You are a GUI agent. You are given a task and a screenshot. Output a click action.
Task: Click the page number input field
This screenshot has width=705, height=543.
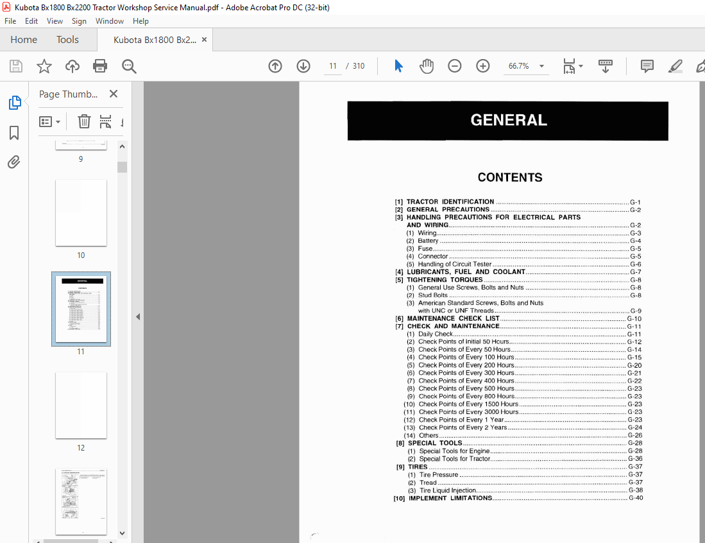(x=333, y=66)
